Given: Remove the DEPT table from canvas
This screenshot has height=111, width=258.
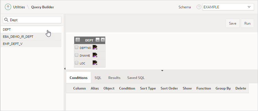Looking at the screenshot, I should pos(103,40).
